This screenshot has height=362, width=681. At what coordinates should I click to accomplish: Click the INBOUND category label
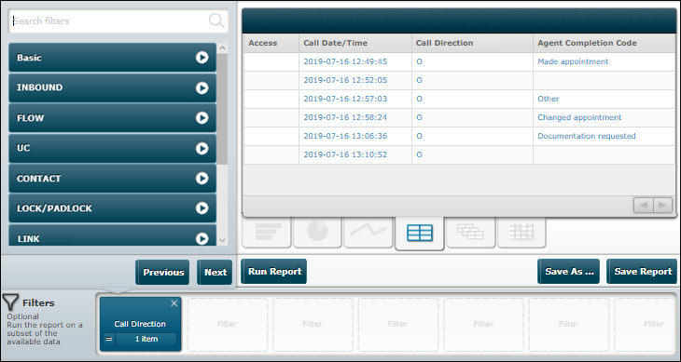coord(39,87)
